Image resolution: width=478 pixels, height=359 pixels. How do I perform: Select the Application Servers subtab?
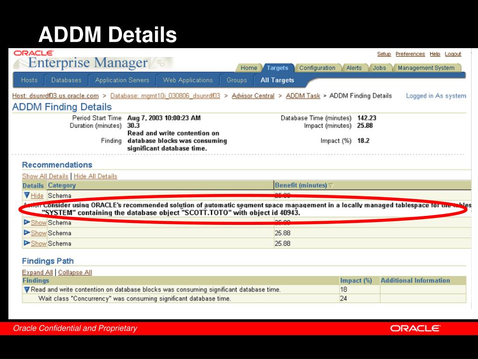(x=122, y=80)
